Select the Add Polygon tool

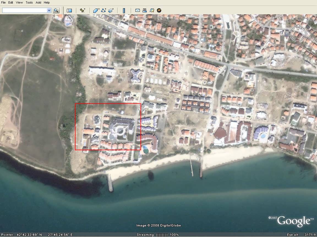point(96,10)
